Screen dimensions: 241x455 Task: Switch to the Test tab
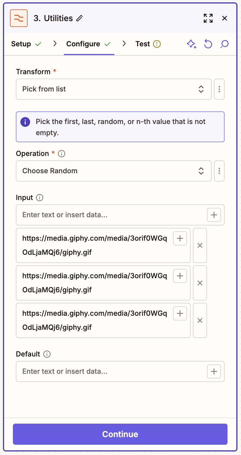[x=143, y=44]
